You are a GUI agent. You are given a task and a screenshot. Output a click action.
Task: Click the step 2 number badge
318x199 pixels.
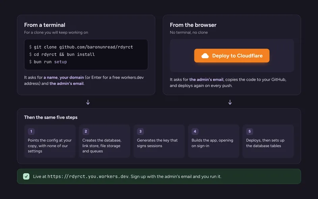[86, 131]
